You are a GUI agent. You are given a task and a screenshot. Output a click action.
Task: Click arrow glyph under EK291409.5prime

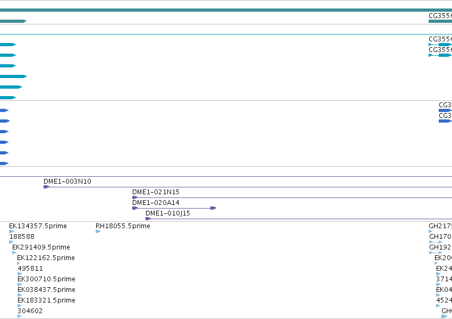(x=14, y=253)
